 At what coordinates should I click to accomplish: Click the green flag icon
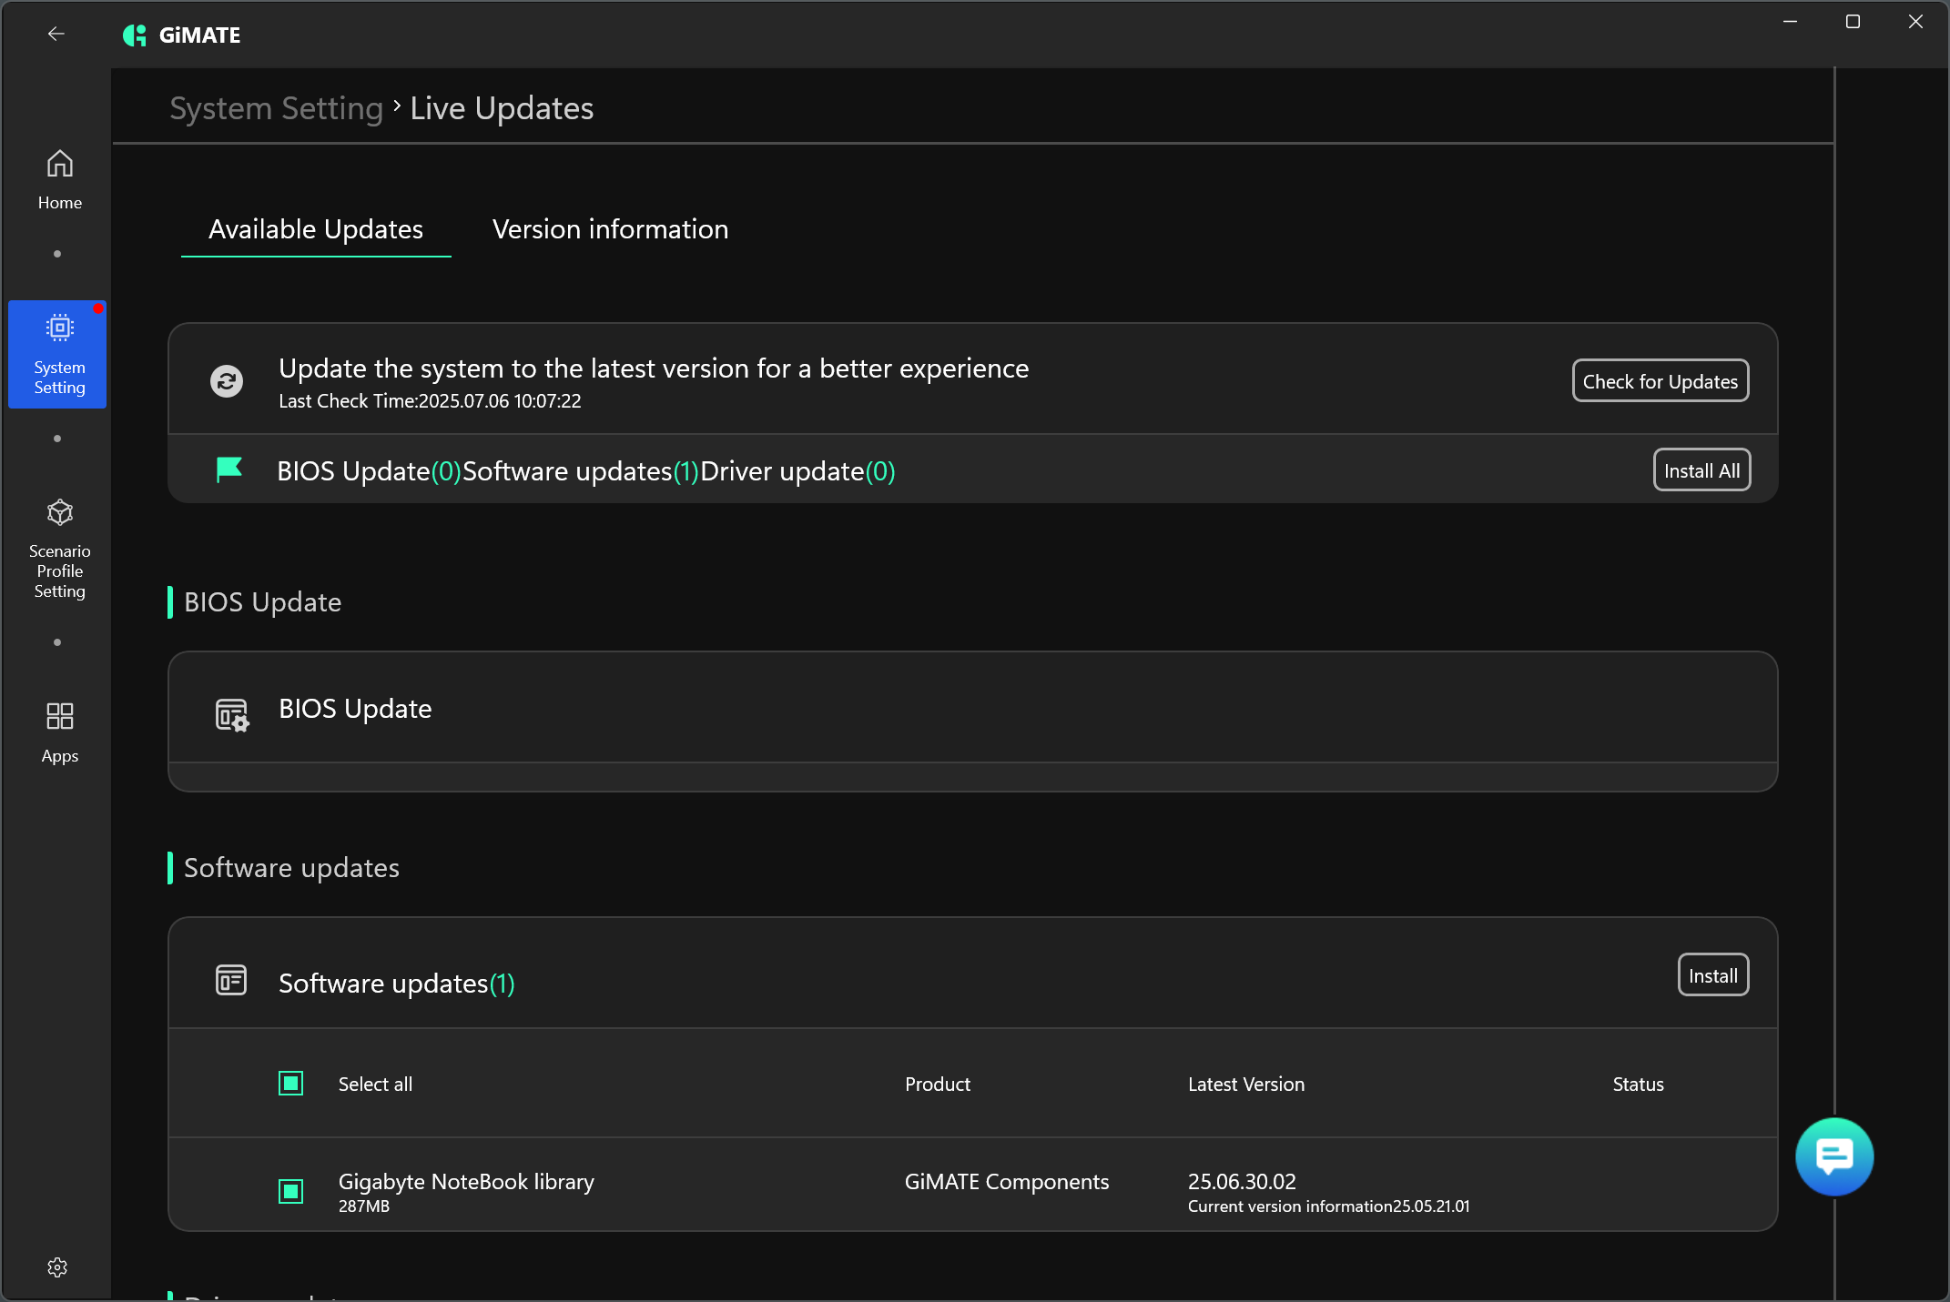[229, 469]
